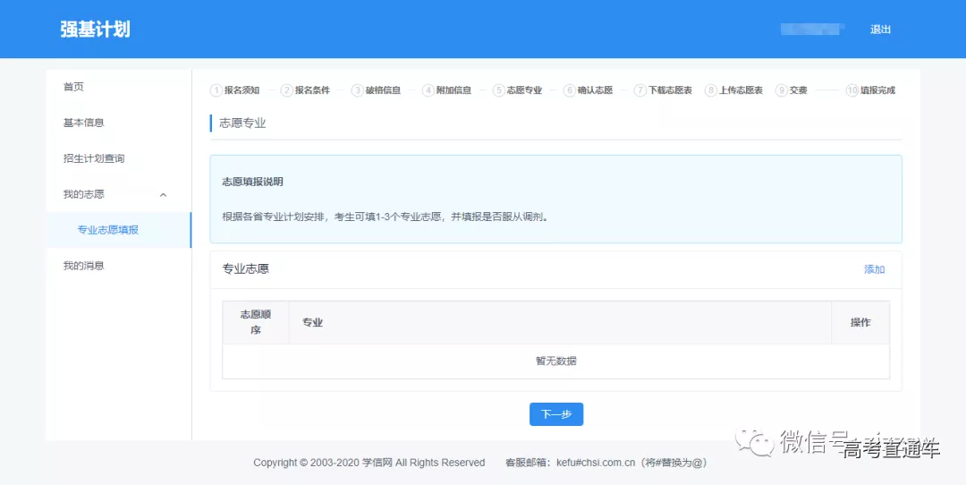Select 专业志愿填报 submenu item
Viewport: 966px width, 485px height.
coord(107,230)
